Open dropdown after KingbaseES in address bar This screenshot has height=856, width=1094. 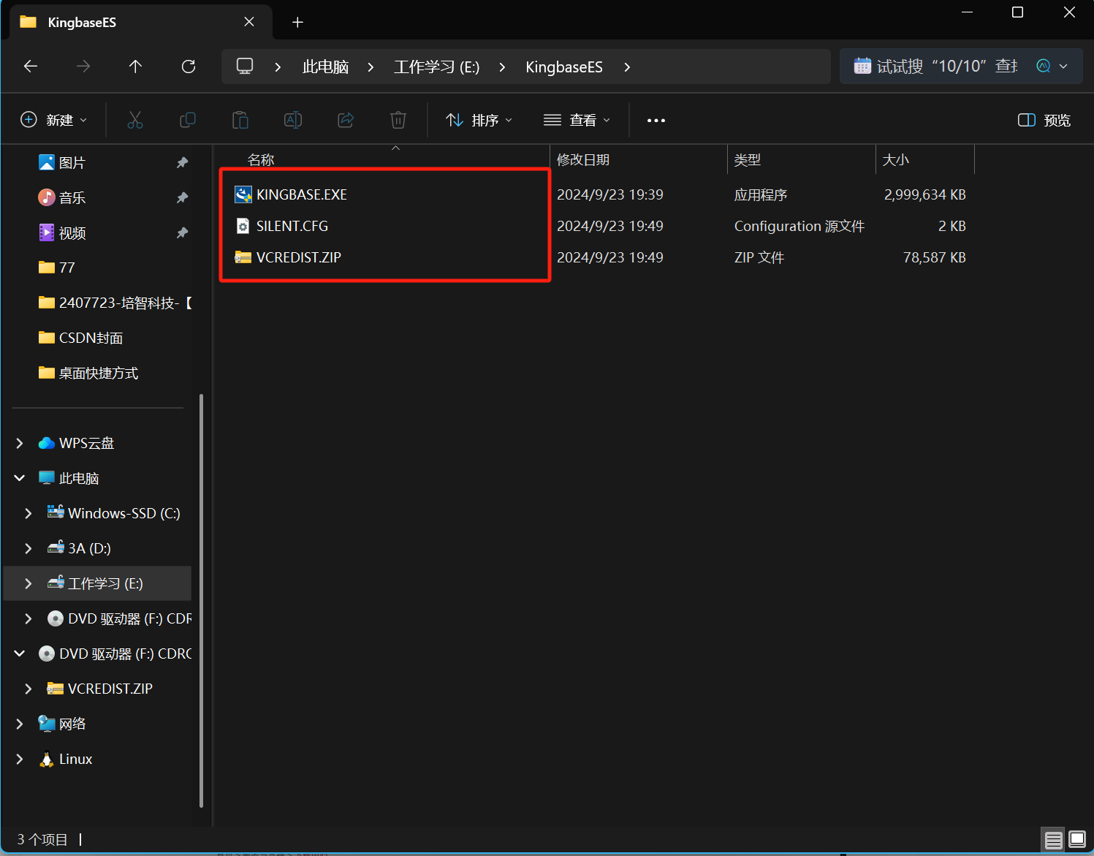tap(627, 67)
